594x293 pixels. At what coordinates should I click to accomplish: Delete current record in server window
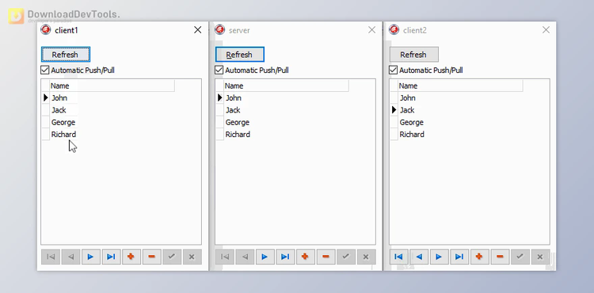coord(326,257)
